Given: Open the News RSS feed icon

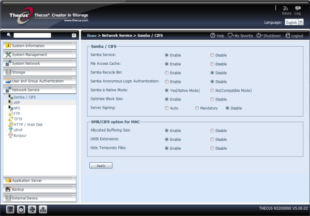Looking at the screenshot, I should pos(286,9).
